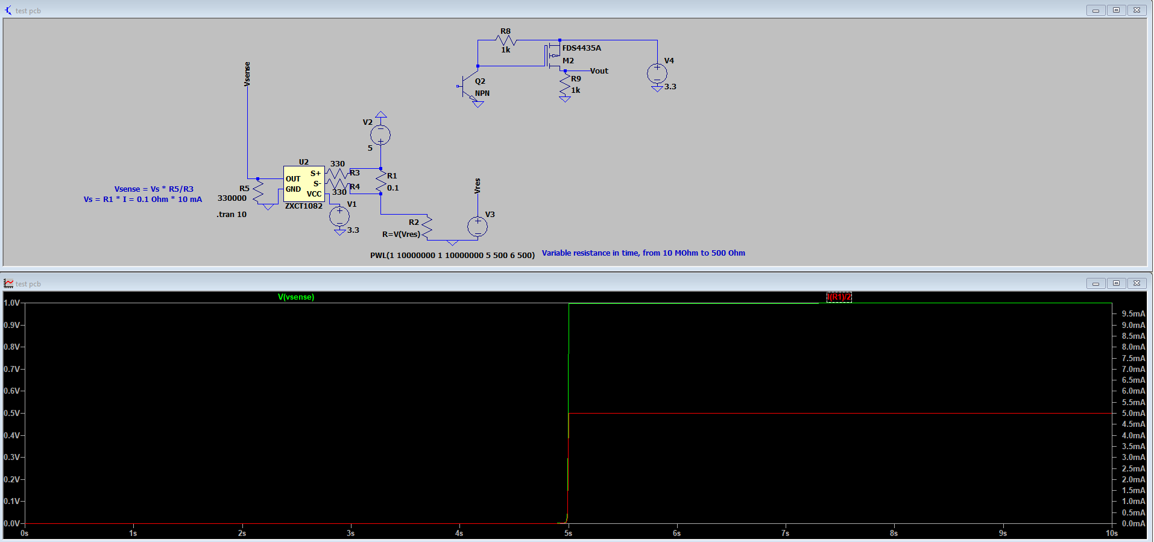Click the Vout net label
The width and height of the screenshot is (1154, 542).
(x=599, y=71)
